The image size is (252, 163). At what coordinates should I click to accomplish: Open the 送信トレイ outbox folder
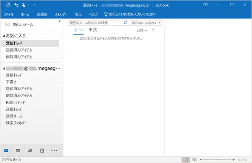point(14,109)
